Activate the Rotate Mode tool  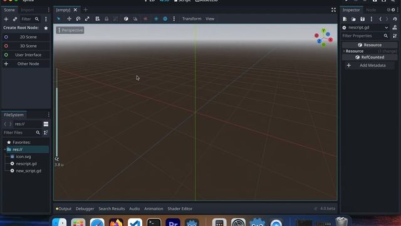78,19
